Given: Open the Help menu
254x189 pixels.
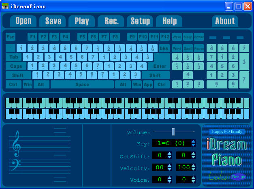Looking at the screenshot, I should (x=169, y=21).
